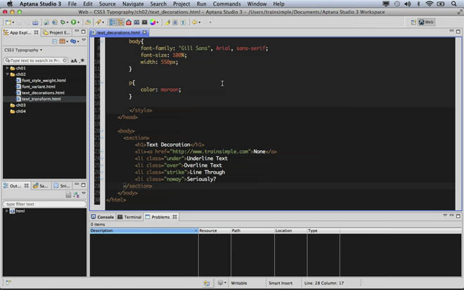Sort Problems by Description column header
The width and height of the screenshot is (464, 290).
coord(144,230)
